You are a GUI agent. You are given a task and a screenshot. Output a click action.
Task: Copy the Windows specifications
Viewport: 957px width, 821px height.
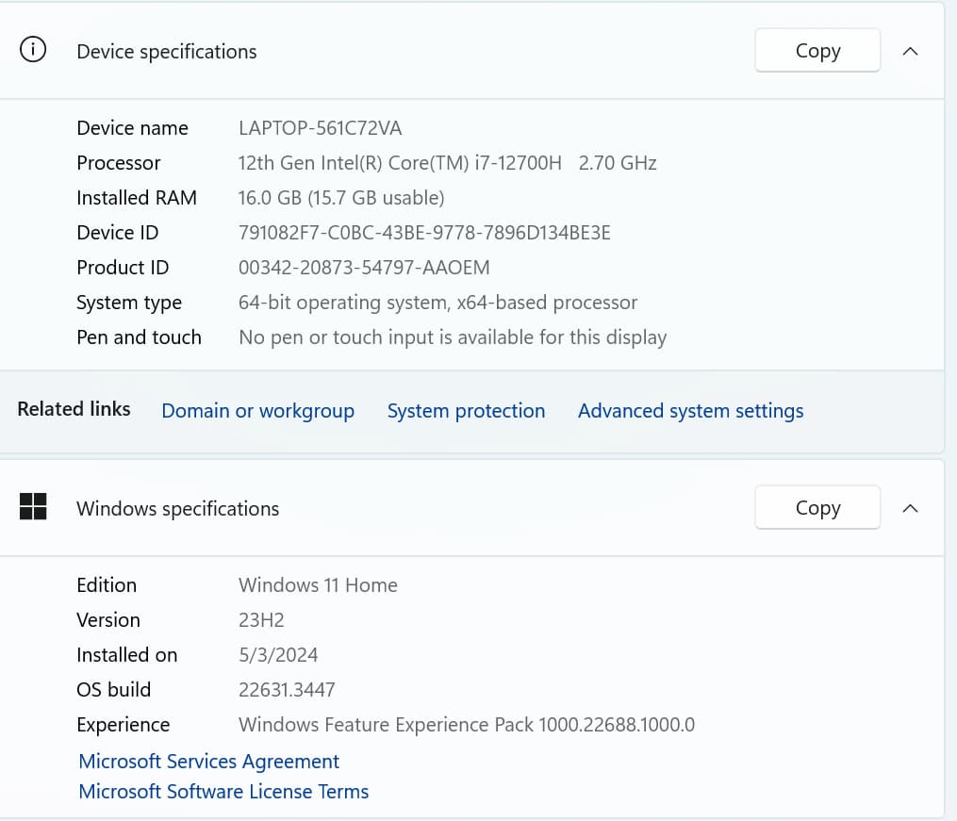click(817, 507)
